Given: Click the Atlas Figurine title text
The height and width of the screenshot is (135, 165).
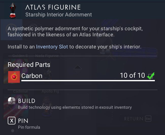Looking at the screenshot, I should [x=53, y=7].
